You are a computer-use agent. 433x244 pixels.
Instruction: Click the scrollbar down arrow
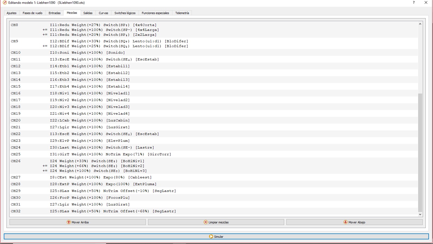tap(420, 214)
